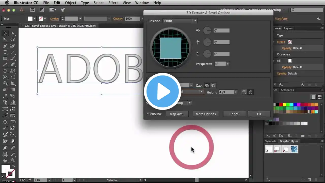Open the fill color dropdown in control bar
This screenshot has width=325, height=183.
[35, 19]
